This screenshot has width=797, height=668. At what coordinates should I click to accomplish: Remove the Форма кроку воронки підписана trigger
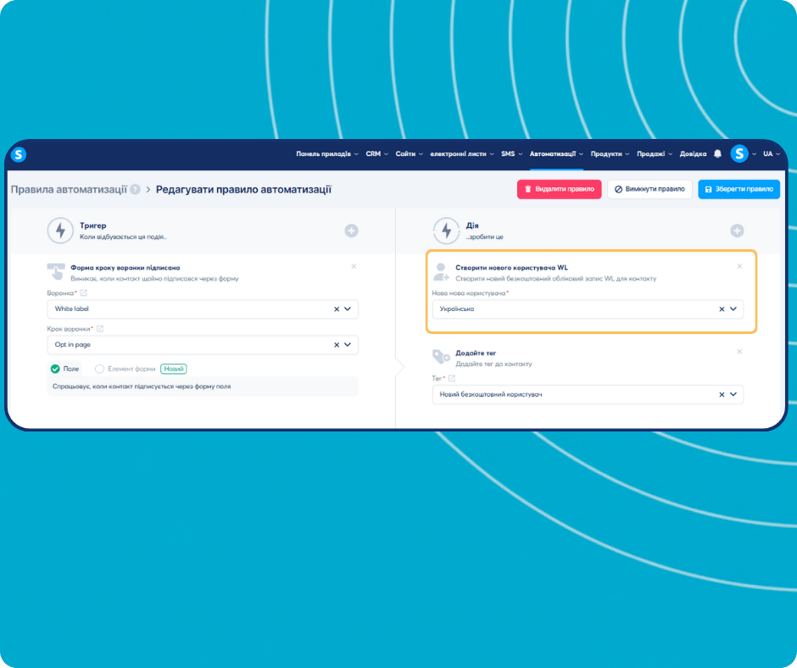pyautogui.click(x=354, y=266)
